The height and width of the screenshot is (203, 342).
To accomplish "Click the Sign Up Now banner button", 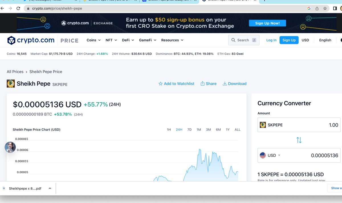I will pos(267,23).
